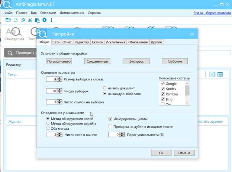Image resolution: width=232 pixels, height=172 pixels.
Task: Open file using the folder toolbar icon
Action: 8,20
